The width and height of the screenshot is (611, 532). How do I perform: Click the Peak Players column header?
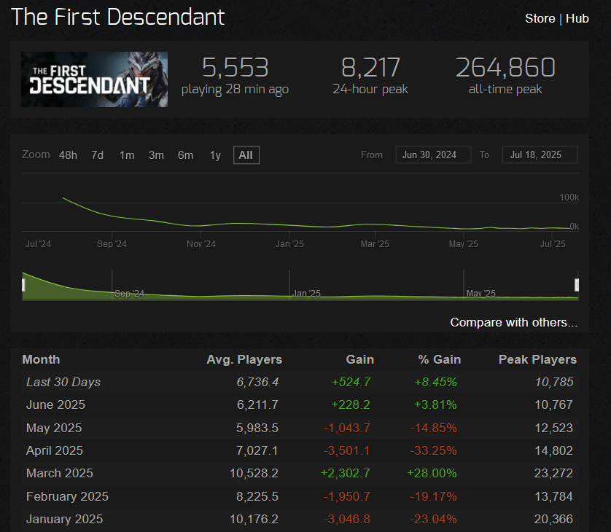538,359
